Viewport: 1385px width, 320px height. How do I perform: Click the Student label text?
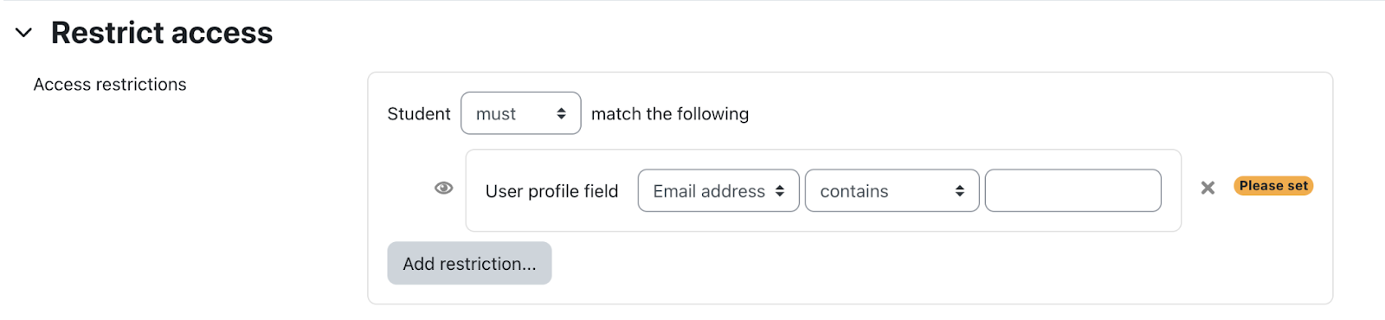(419, 113)
